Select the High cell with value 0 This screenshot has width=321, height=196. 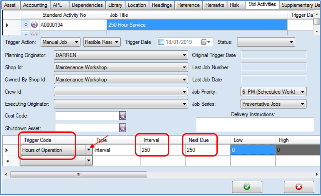[298, 150]
